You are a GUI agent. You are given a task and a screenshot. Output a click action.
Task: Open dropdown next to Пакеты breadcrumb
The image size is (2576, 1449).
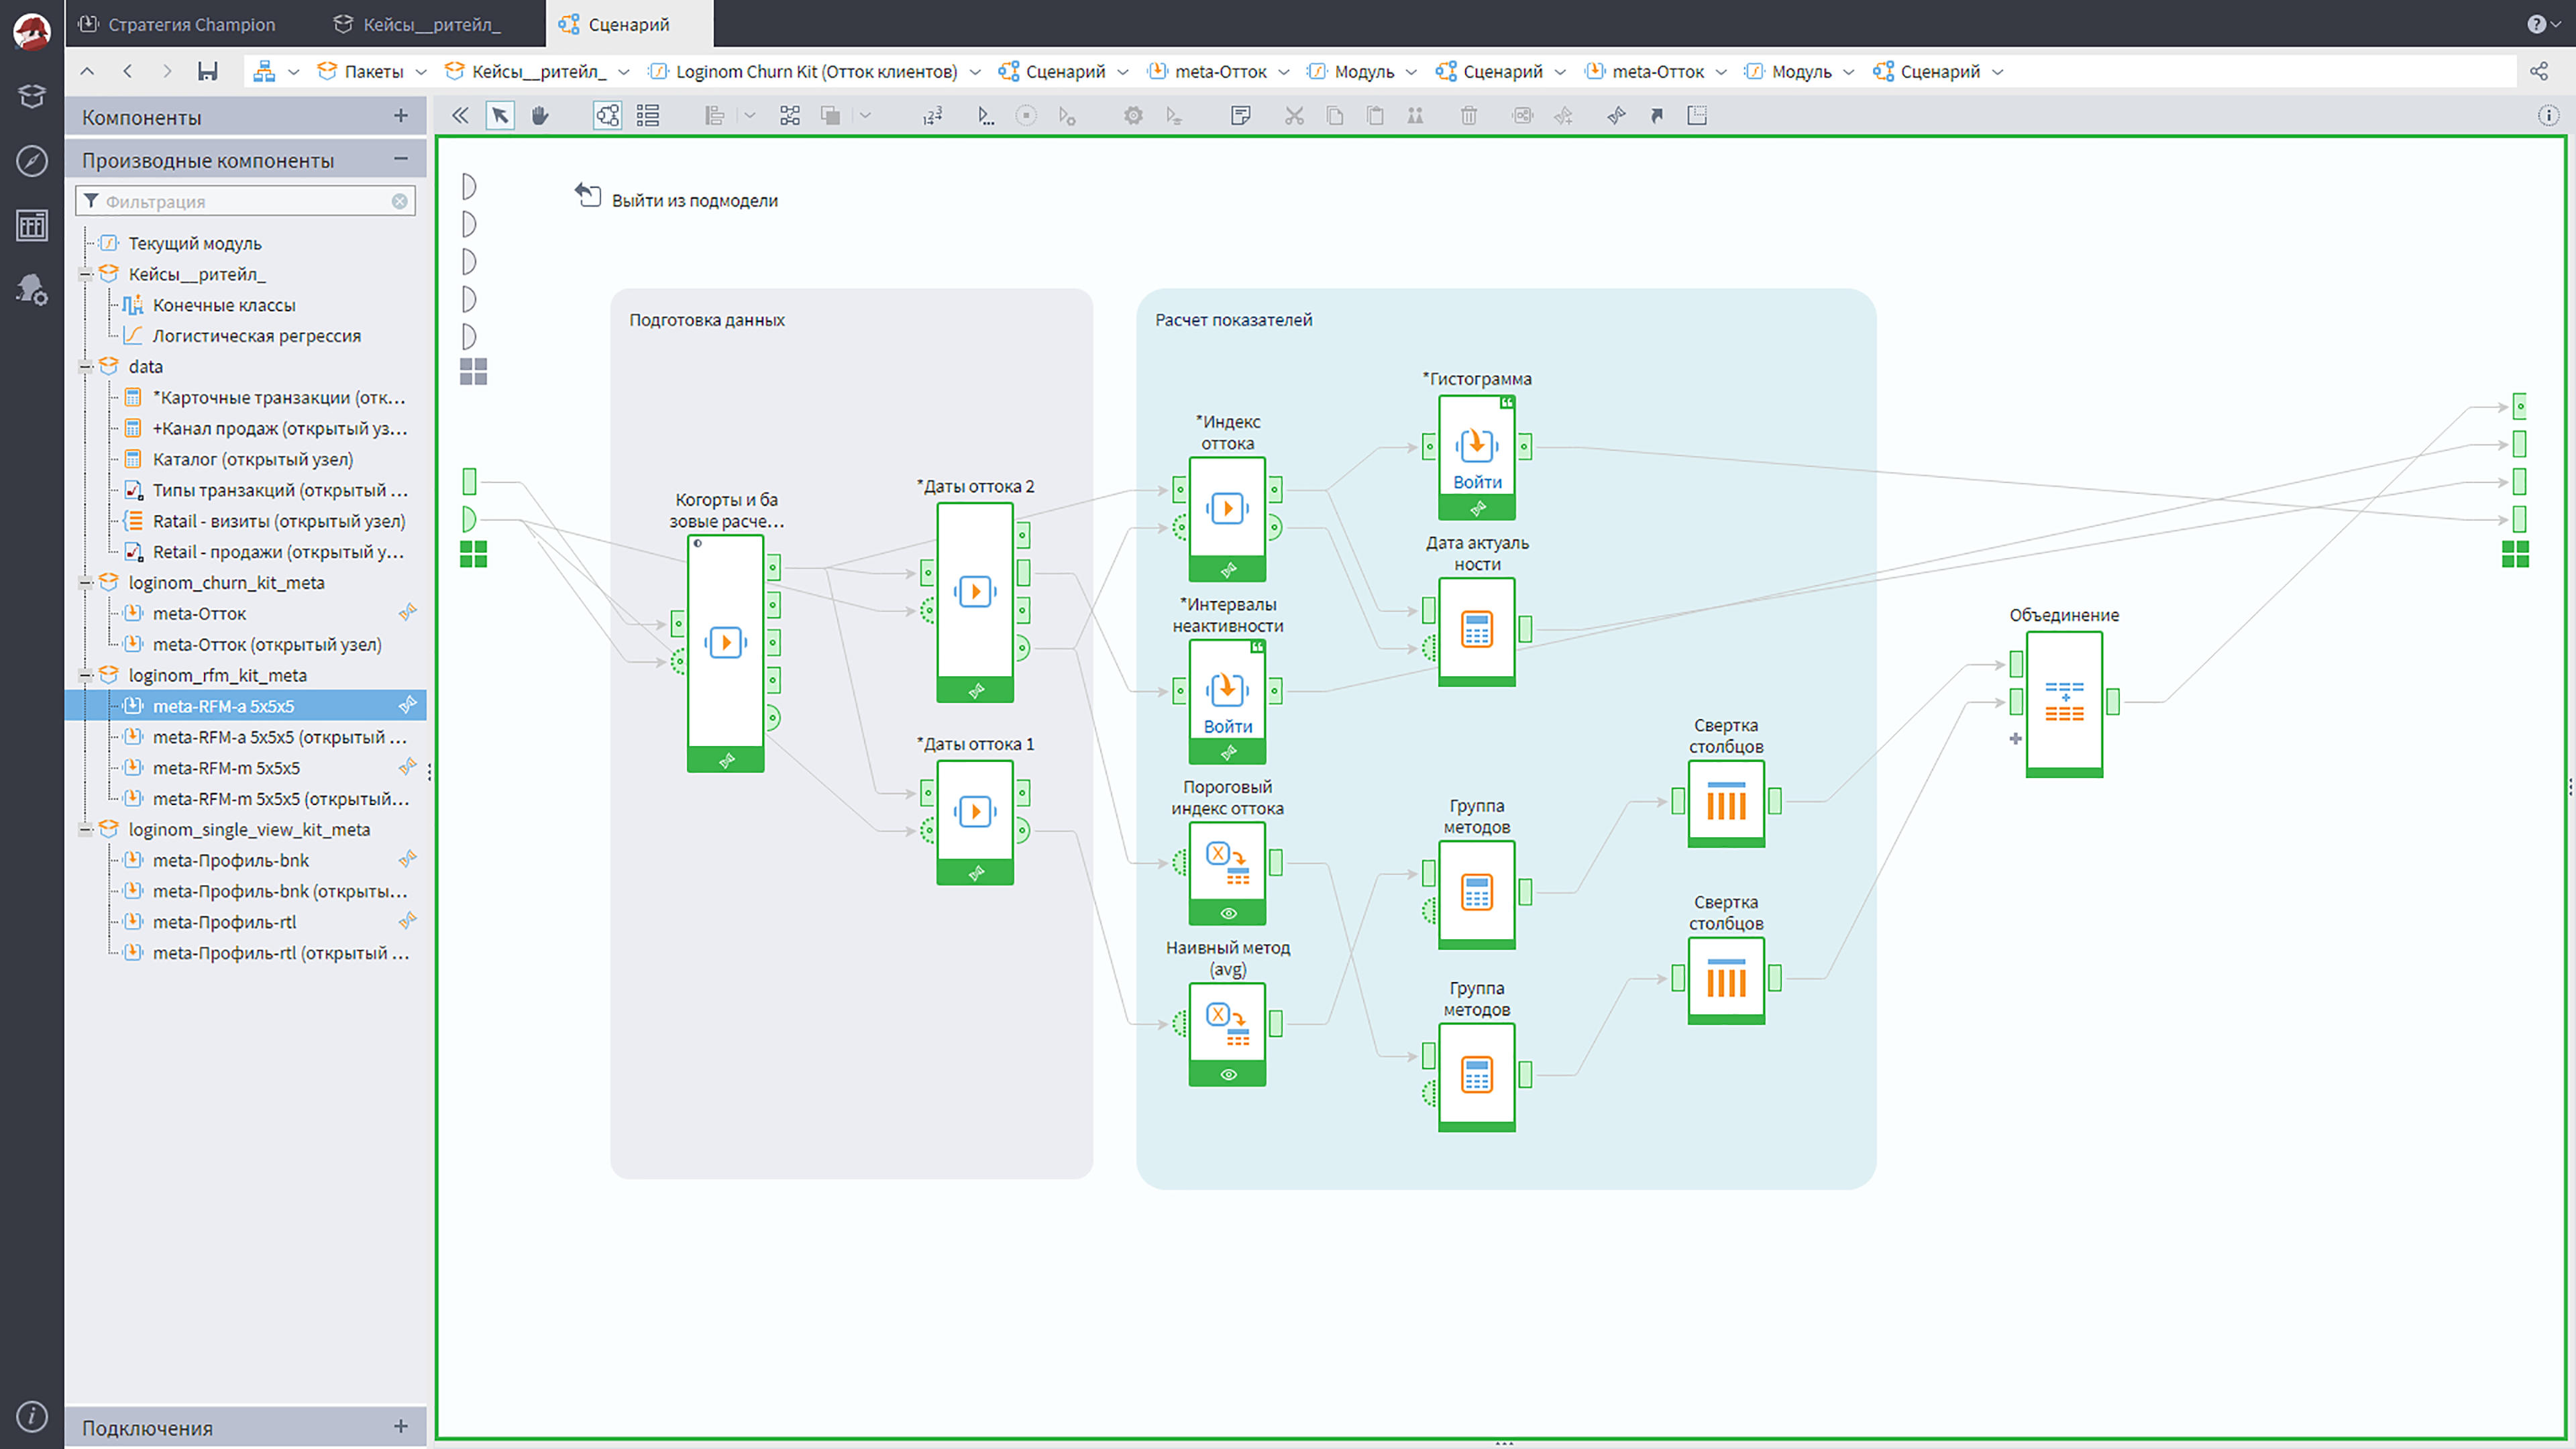(421, 72)
